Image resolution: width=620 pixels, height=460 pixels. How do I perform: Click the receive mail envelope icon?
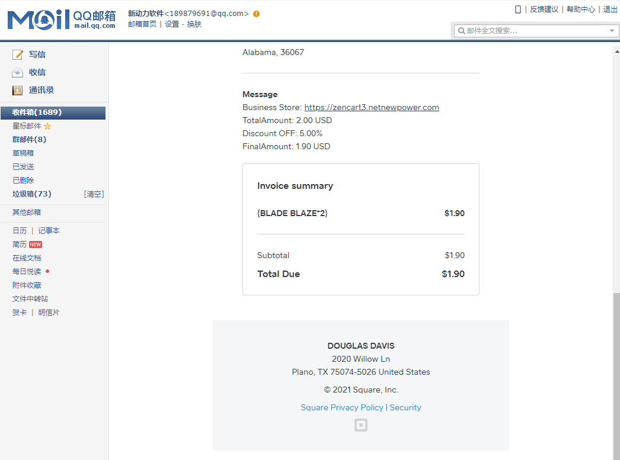pyautogui.click(x=18, y=72)
